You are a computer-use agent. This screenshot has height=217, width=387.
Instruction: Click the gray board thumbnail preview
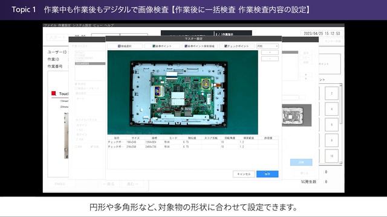click(296, 115)
